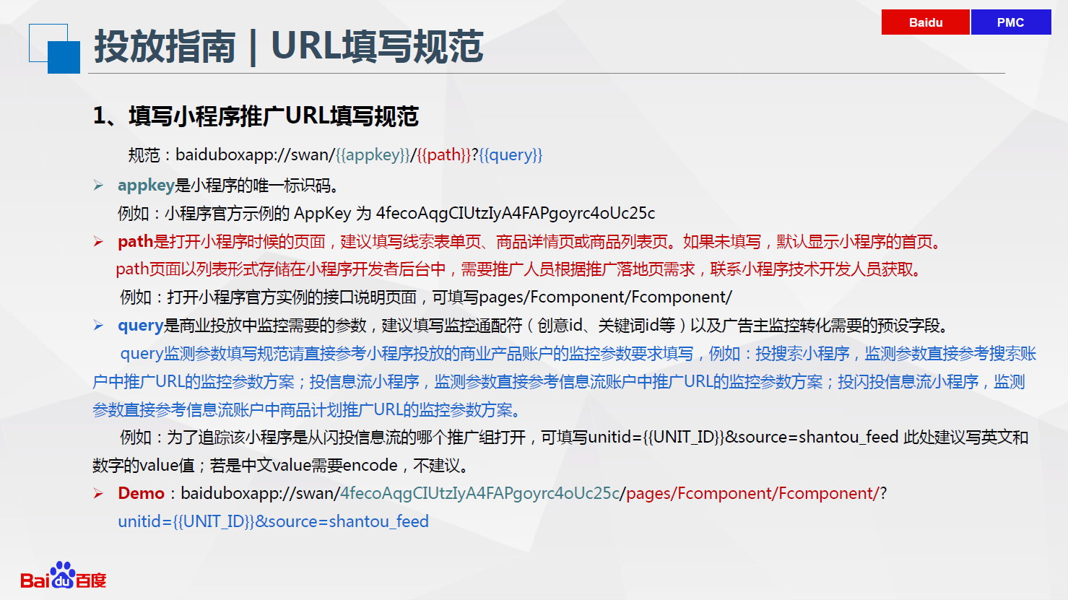This screenshot has width=1068, height=600.
Task: Click the example AppKey 4fecoAqgCIUtzIyA4FAPgoyrc4oUc25c
Action: point(515,213)
